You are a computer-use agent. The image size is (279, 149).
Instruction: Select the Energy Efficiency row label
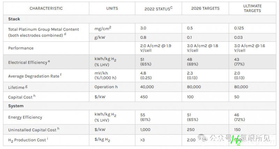[x=25, y=117]
